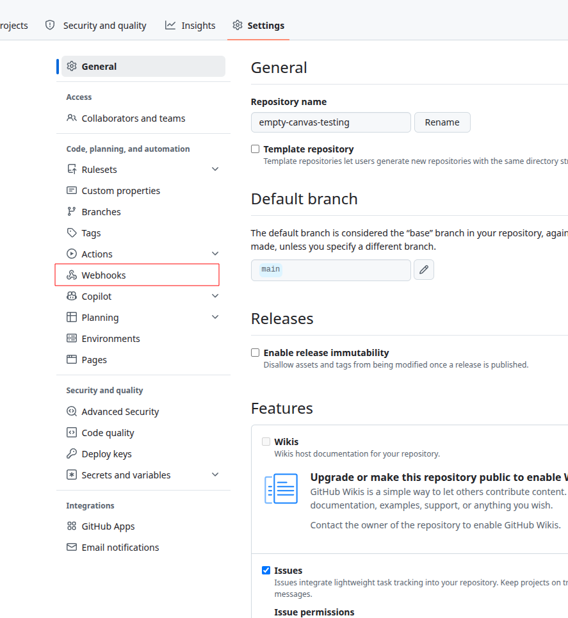Click the Collaborators and teams people icon
Image resolution: width=568 pixels, height=618 pixels.
point(71,118)
